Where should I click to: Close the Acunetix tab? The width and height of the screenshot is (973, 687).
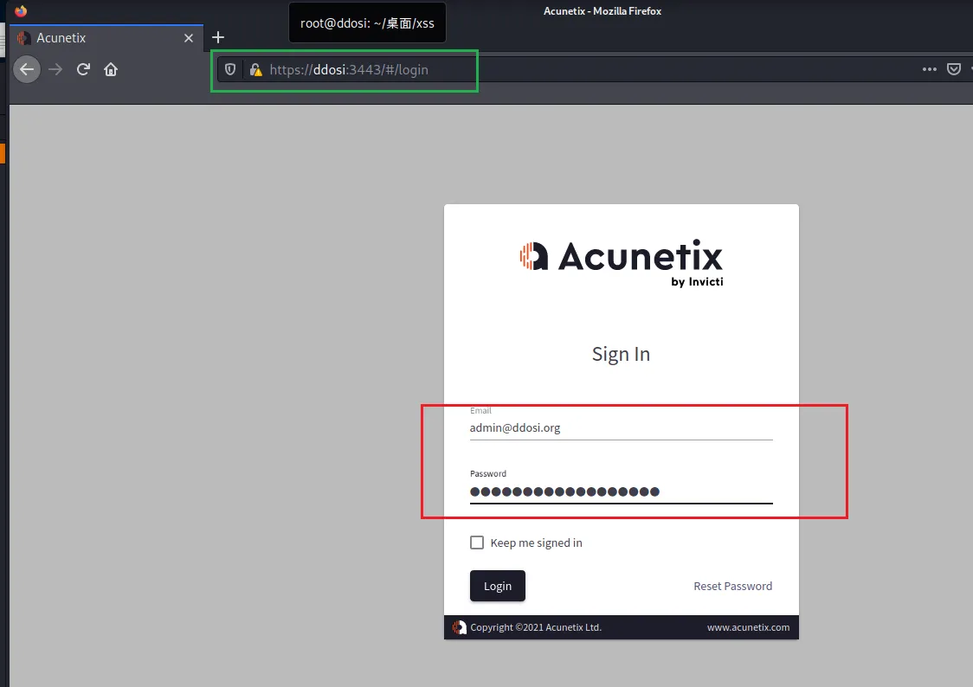[189, 38]
